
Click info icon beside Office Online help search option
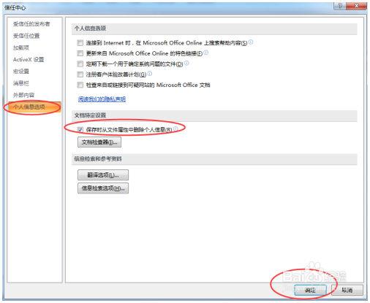tap(251, 42)
